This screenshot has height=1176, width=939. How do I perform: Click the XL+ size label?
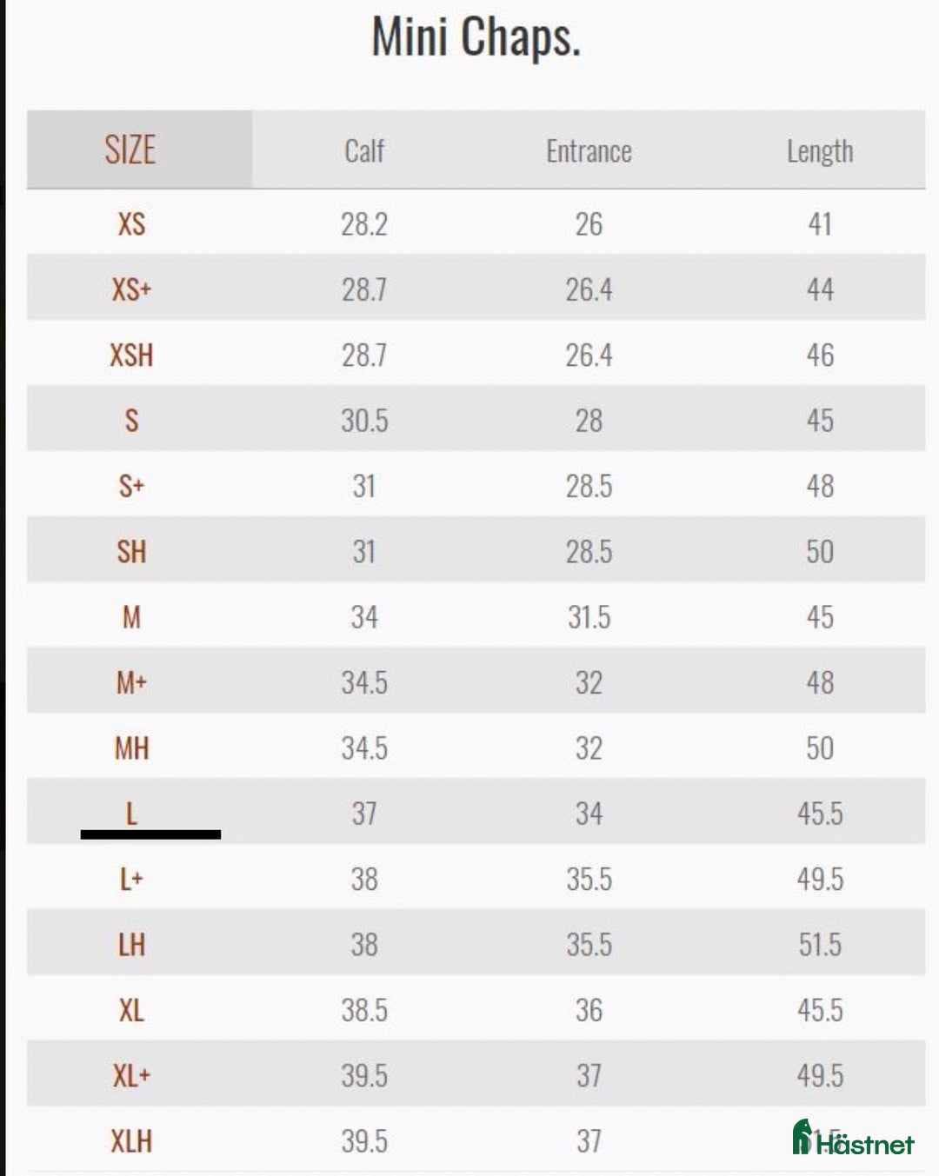(131, 1075)
